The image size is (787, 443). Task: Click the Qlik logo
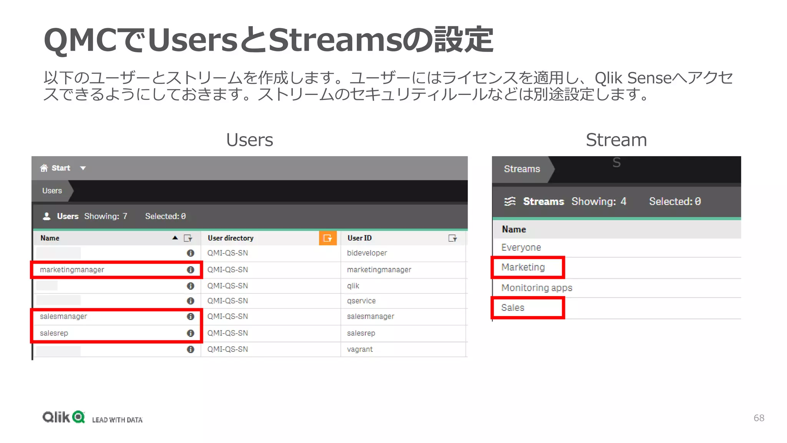[63, 417]
